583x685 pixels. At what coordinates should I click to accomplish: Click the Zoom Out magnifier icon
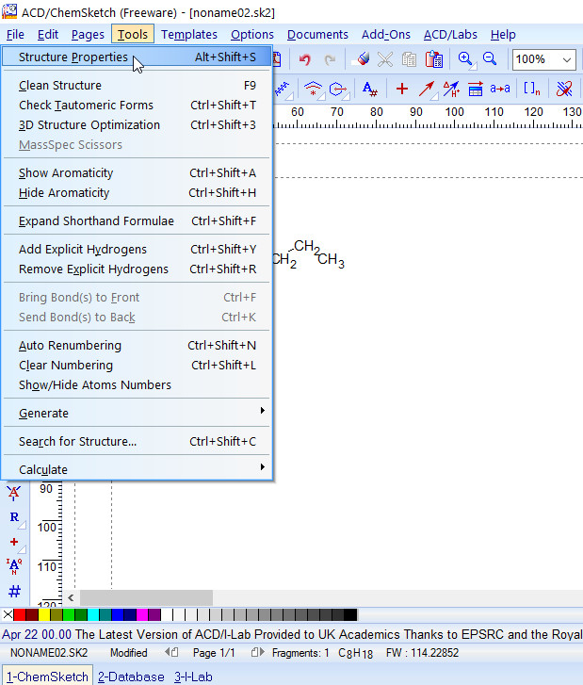tap(490, 58)
